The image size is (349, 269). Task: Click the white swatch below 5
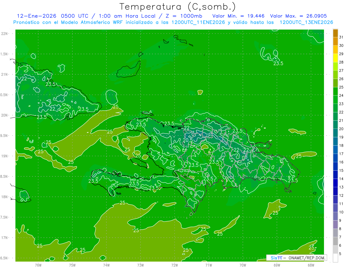point(335,258)
